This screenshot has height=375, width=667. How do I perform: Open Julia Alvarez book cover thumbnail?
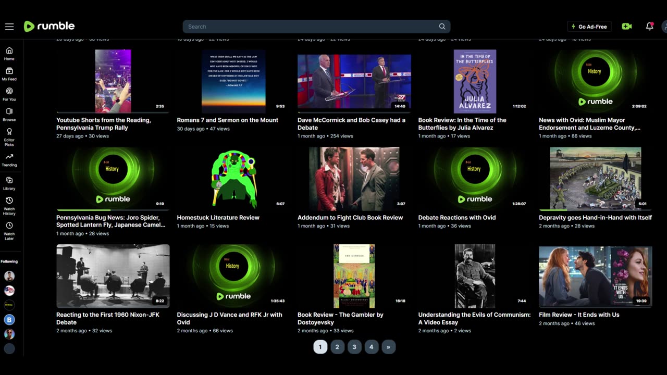(x=475, y=81)
